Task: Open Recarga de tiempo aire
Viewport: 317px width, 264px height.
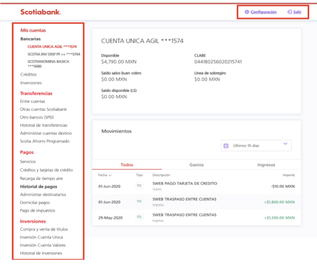Action: click(41, 179)
